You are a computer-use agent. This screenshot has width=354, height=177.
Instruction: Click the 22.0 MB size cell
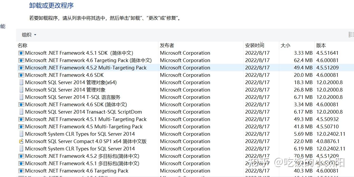(303, 141)
